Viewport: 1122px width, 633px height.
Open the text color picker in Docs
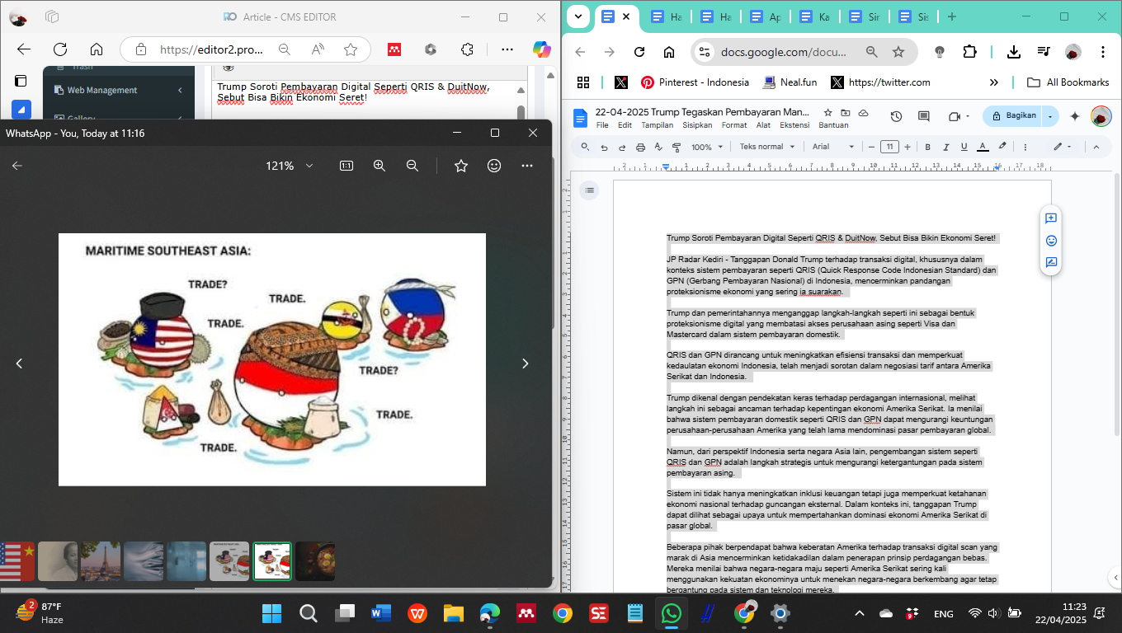pyautogui.click(x=983, y=147)
